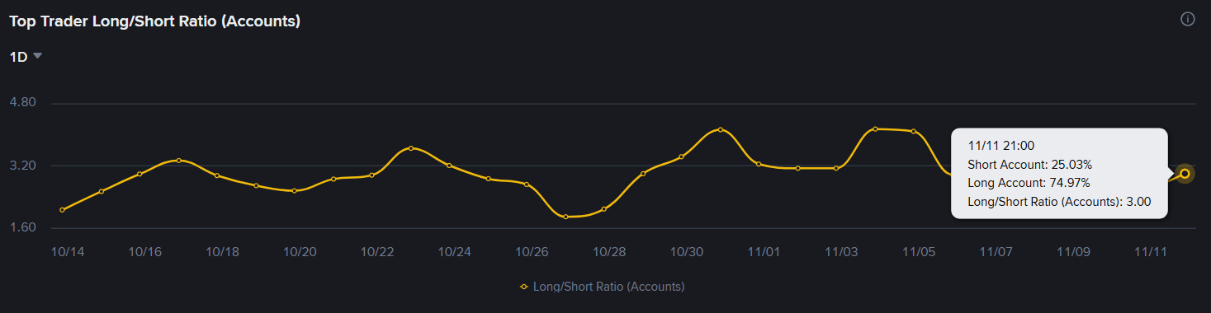Click the chart title Top Trader Long/Short Ratio

click(x=154, y=22)
